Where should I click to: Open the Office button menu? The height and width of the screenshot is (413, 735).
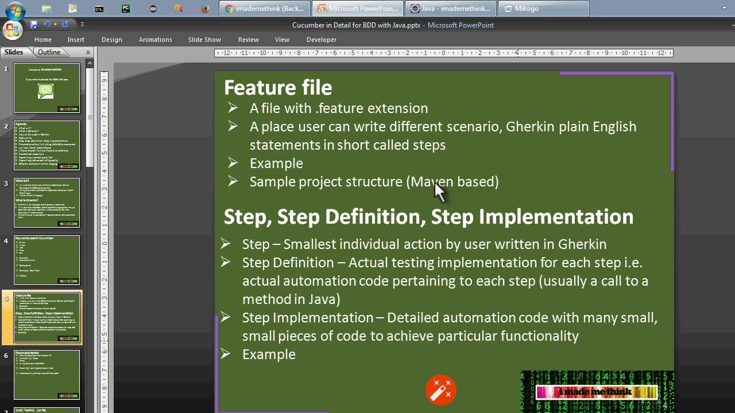coord(12,30)
